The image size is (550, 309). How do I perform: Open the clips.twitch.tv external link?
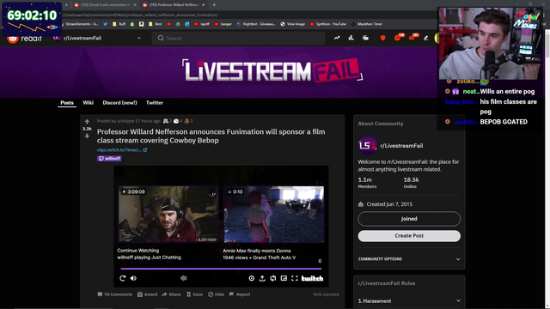(122, 149)
